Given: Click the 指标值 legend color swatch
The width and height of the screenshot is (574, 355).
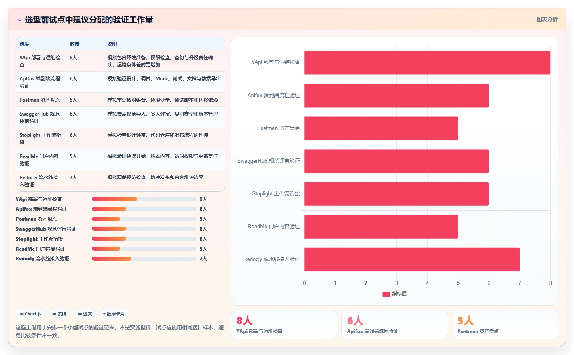Looking at the screenshot, I should (x=386, y=294).
